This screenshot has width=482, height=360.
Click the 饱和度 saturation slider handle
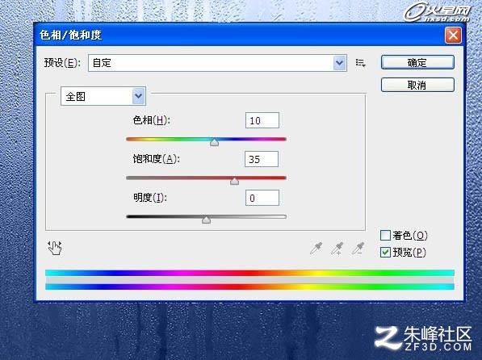(235, 181)
